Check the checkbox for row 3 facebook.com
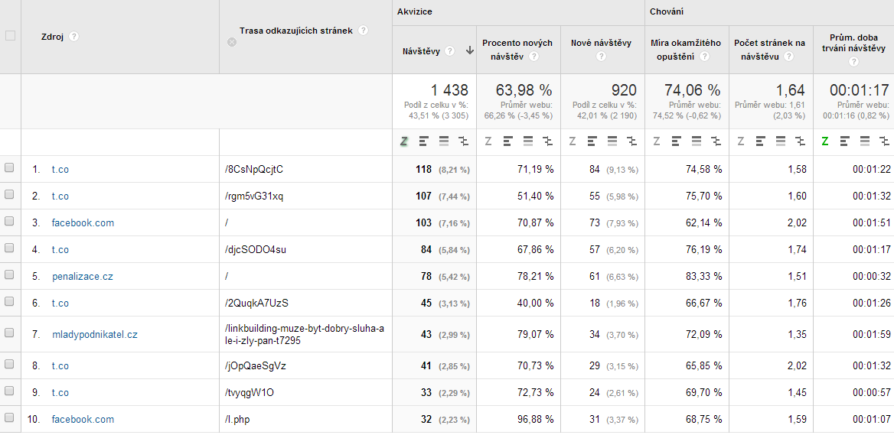 [10, 222]
